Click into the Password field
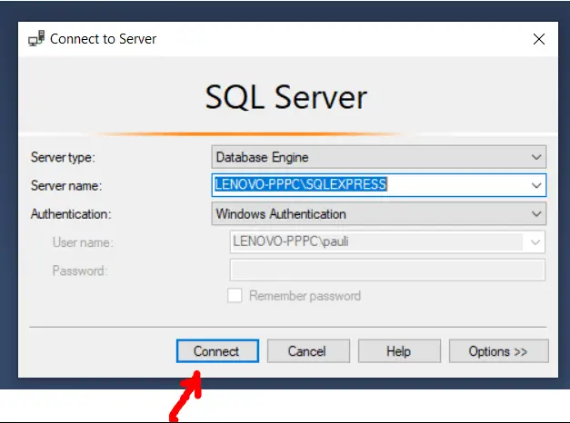 pyautogui.click(x=387, y=270)
